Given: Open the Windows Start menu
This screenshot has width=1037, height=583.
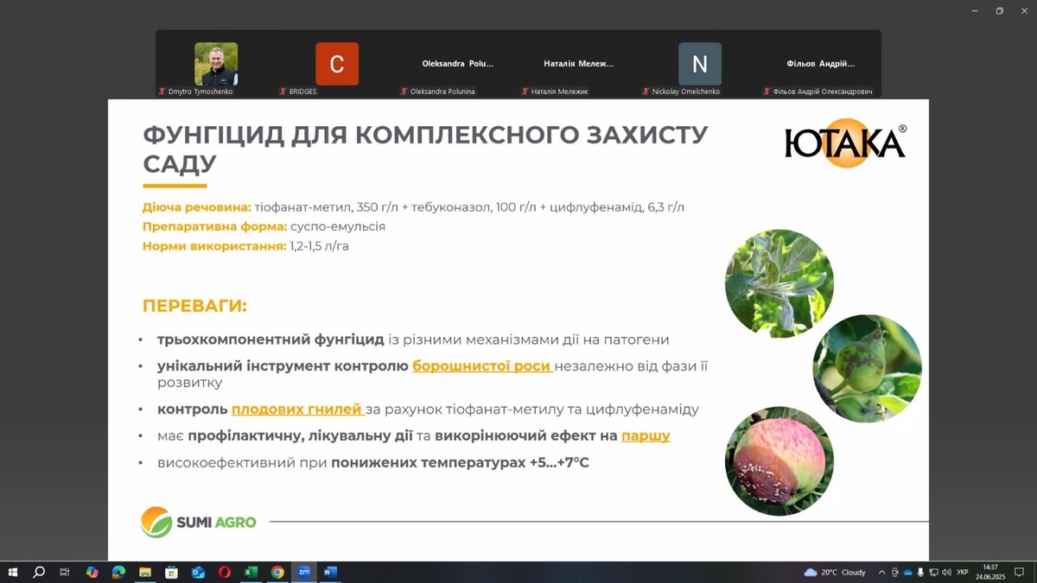Looking at the screenshot, I should pyautogui.click(x=12, y=572).
